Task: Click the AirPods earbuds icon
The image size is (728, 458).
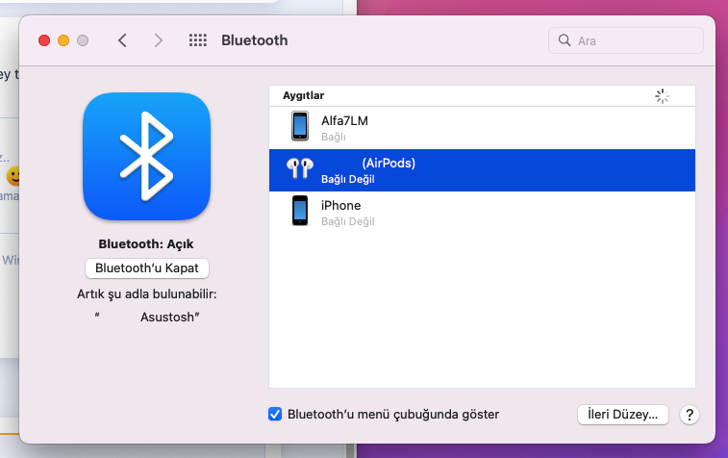Action: click(x=299, y=169)
